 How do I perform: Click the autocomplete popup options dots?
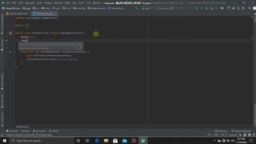pos(81,48)
